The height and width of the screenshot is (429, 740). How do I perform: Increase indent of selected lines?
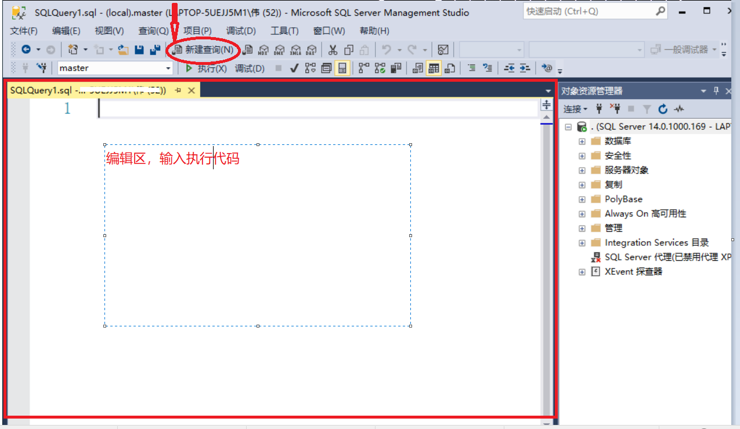pos(525,68)
